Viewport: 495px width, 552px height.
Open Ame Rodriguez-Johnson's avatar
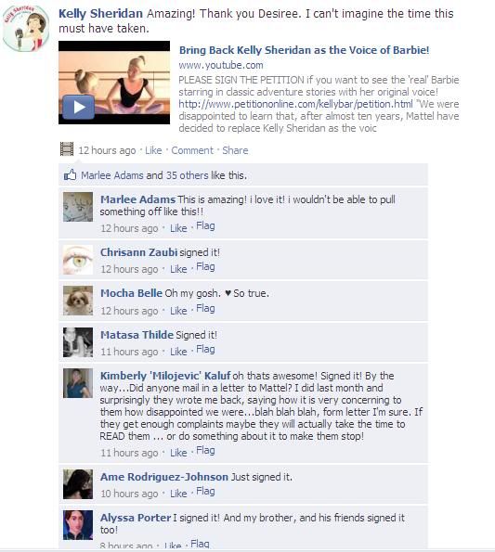pyautogui.click(x=78, y=484)
